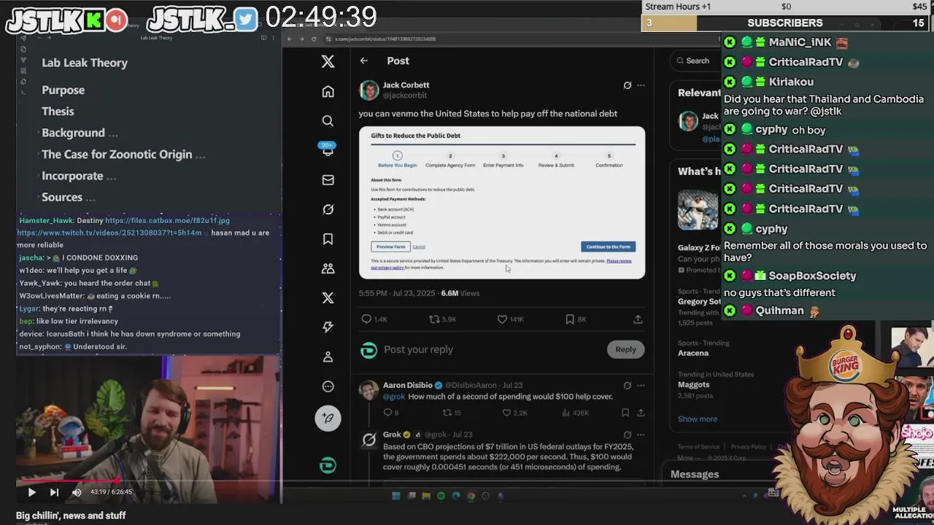Play the video
934x525 pixels.
[x=31, y=492]
